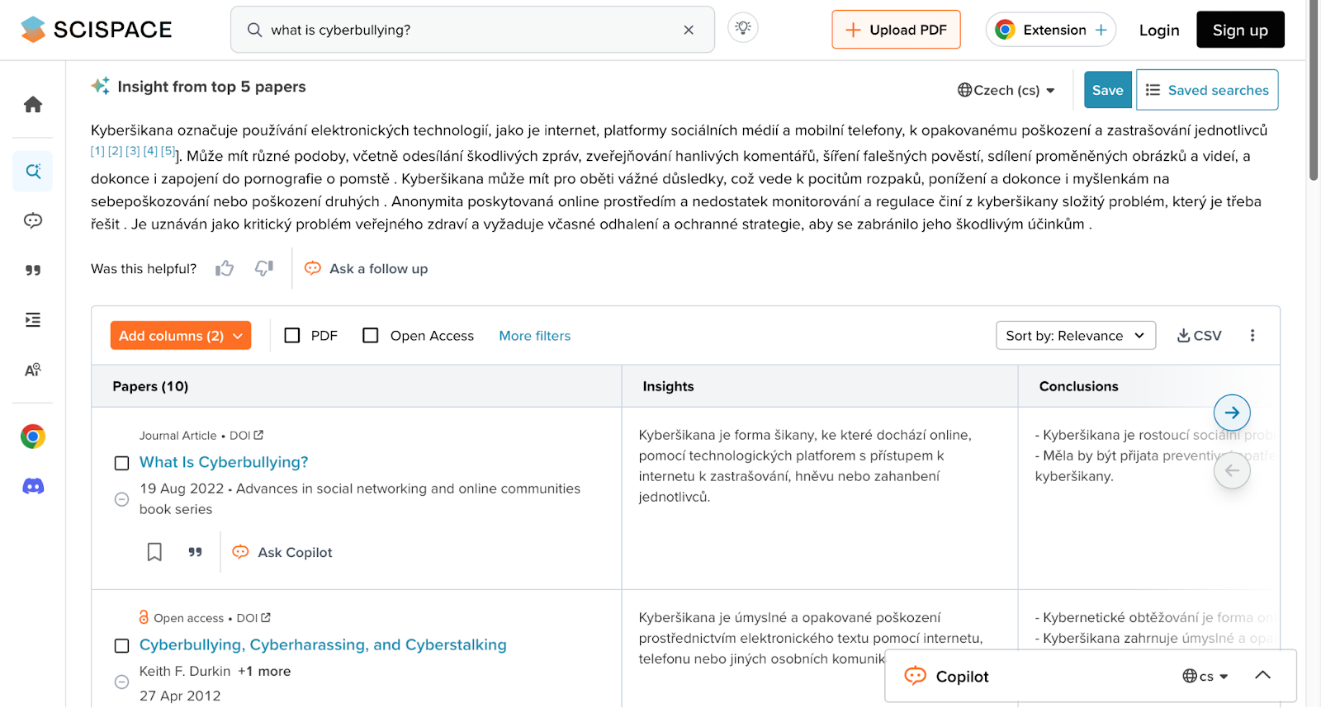
Task: Collapse first paper details with minus icon
Action: [121, 499]
